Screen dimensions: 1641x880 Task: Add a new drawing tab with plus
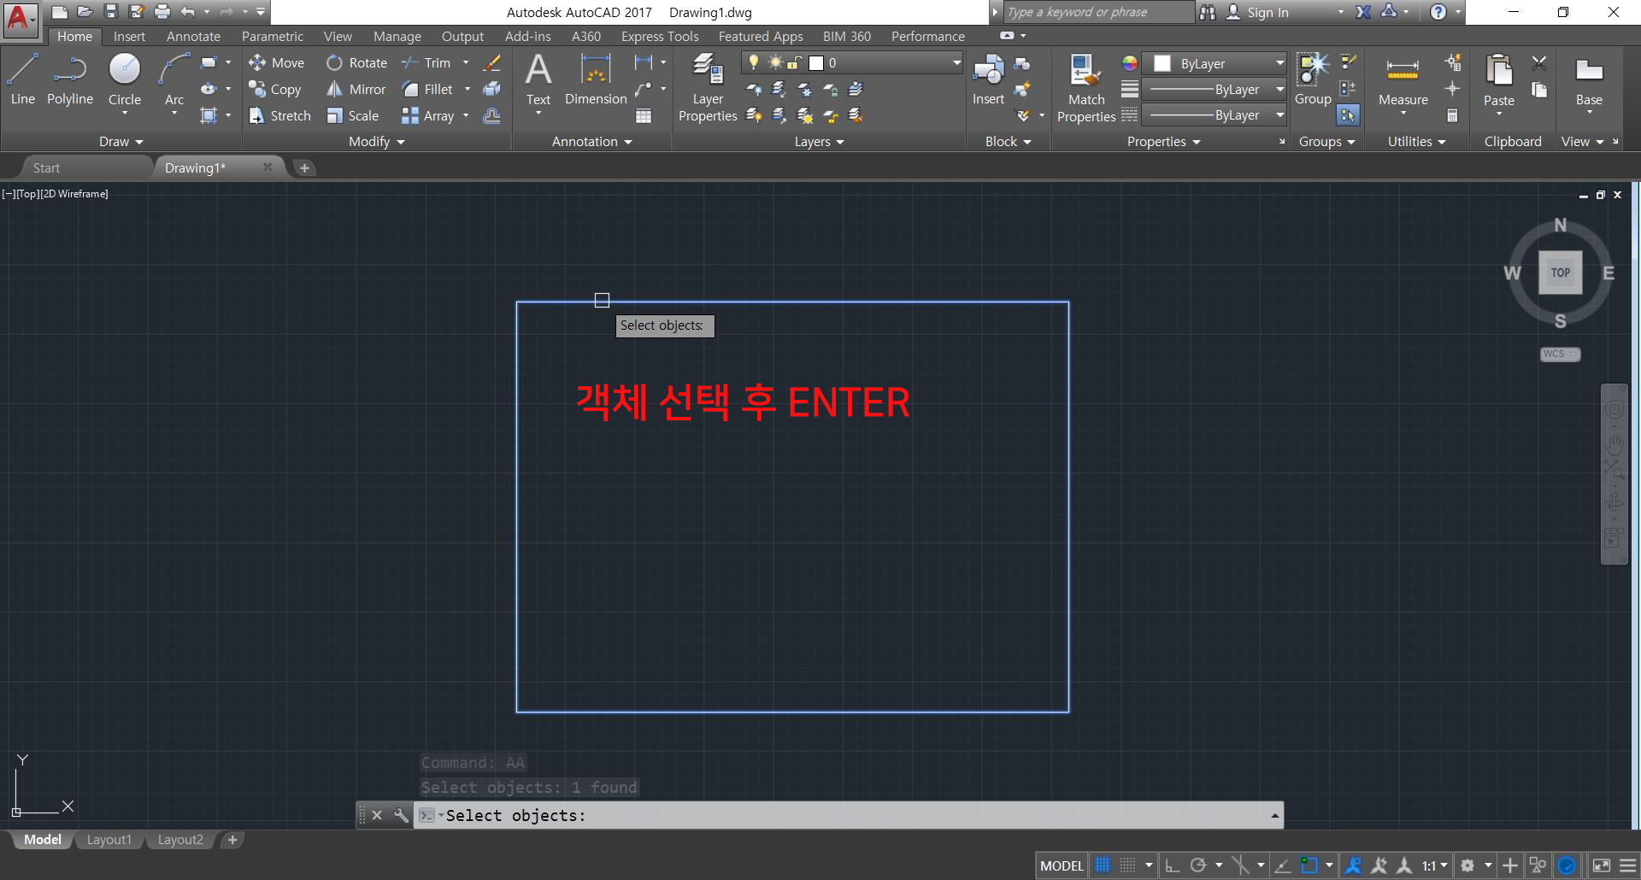pos(304,168)
